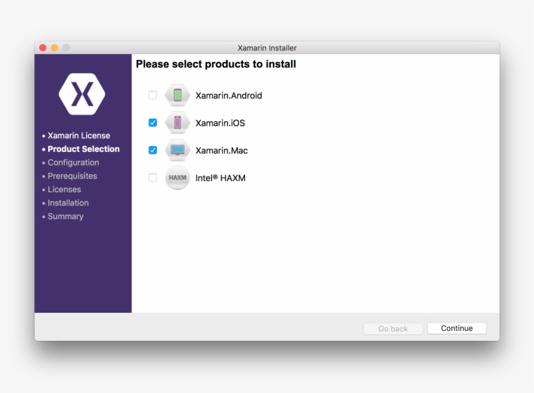The image size is (534, 393).
Task: Uncheck Xamarin.iOS from installation
Action: (152, 123)
